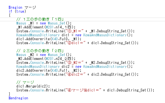Click the 'if (true)' statement
This screenshot has height=103, width=165.
(17, 11)
